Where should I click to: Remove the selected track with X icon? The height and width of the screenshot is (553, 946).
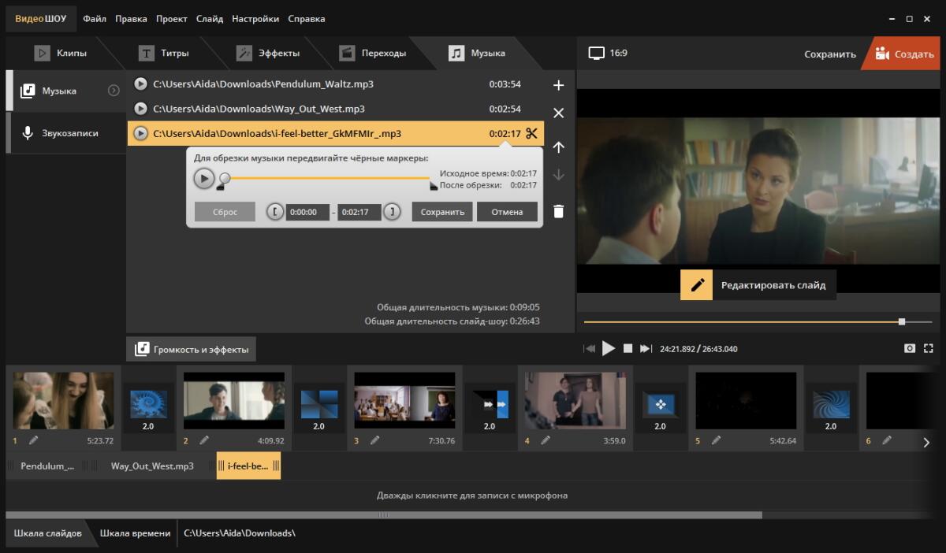point(558,113)
